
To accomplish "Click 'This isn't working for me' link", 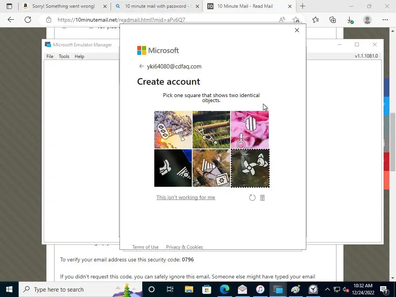I will [186, 197].
